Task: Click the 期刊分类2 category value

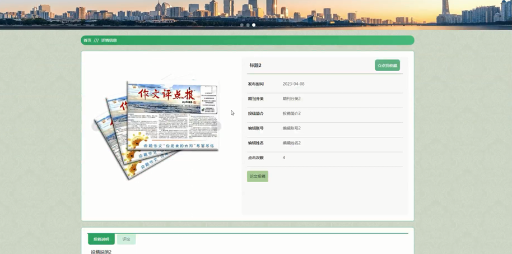Action: tap(292, 99)
